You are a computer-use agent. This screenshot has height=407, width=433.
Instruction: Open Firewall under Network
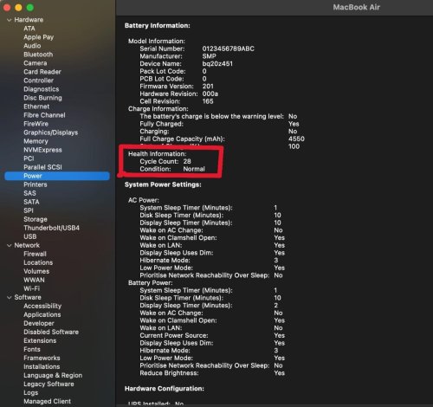35,254
